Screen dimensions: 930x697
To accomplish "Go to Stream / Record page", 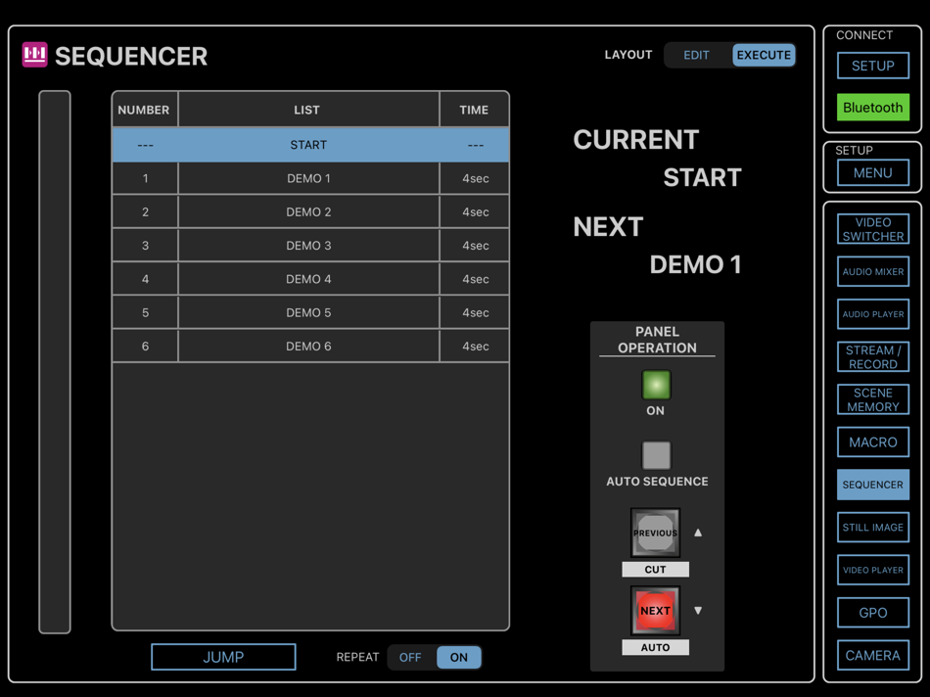I will pyautogui.click(x=872, y=357).
